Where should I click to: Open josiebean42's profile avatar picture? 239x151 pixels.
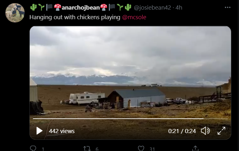(x=15, y=13)
